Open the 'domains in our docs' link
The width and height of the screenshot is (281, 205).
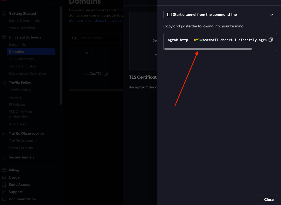coord(86,20)
